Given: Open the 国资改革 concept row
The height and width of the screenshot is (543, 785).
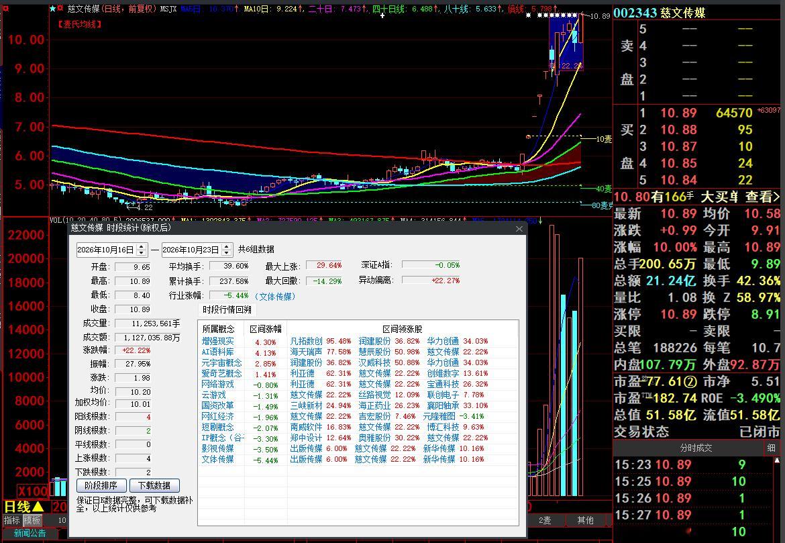Looking at the screenshot, I should point(218,405).
